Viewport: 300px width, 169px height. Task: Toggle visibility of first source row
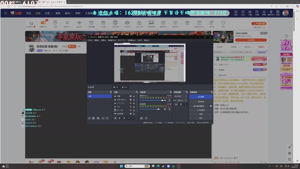(x=130, y=96)
